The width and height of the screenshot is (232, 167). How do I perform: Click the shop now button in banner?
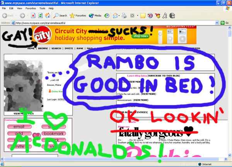point(141,36)
